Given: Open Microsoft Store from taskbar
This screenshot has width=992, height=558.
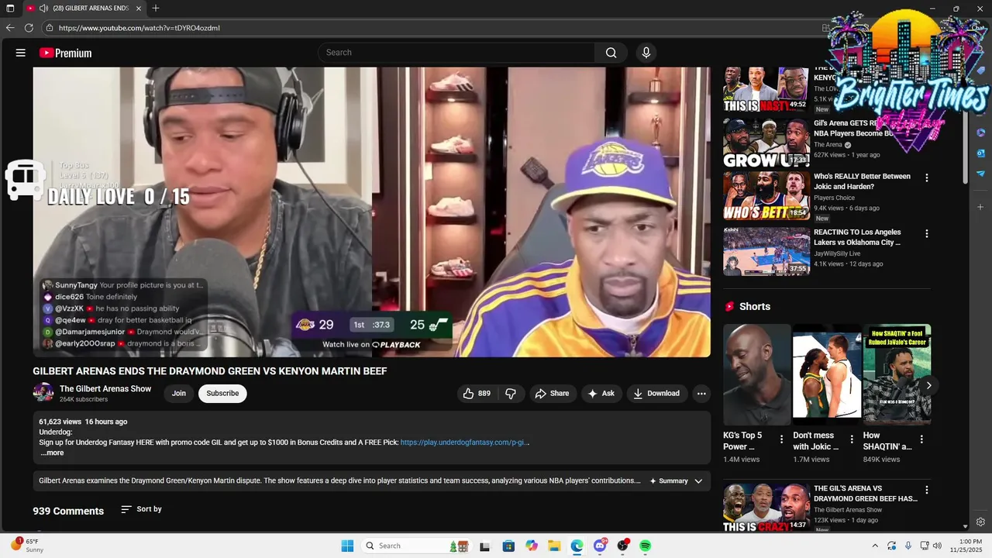Looking at the screenshot, I should pyautogui.click(x=508, y=546).
